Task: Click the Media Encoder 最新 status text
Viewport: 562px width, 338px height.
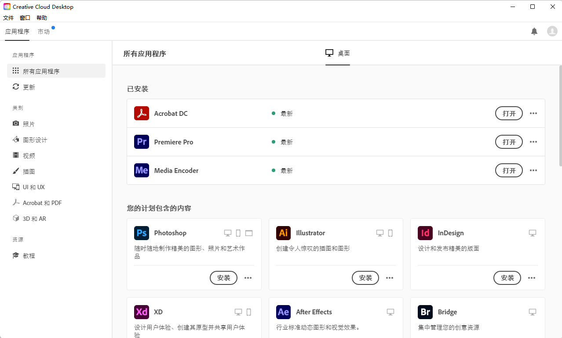Action: pyautogui.click(x=287, y=171)
